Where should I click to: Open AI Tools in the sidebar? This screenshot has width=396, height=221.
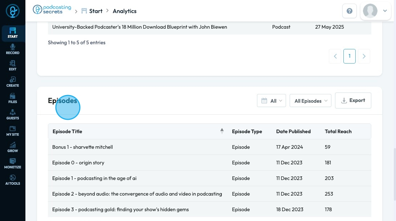pos(12,180)
